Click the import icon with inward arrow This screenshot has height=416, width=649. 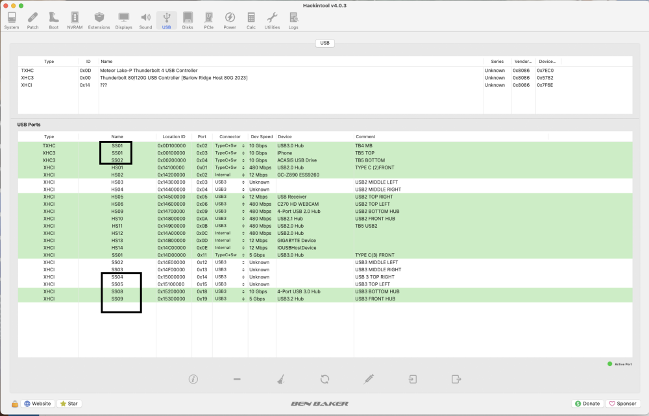point(413,379)
